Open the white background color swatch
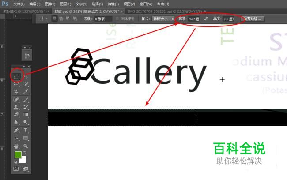The image size is (287, 180). [x=23, y=160]
